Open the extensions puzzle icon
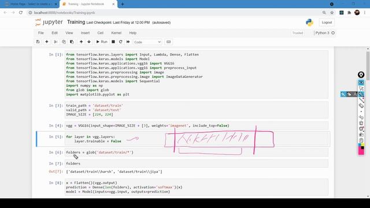Screen dimensions: 370x208 coord(349,13)
